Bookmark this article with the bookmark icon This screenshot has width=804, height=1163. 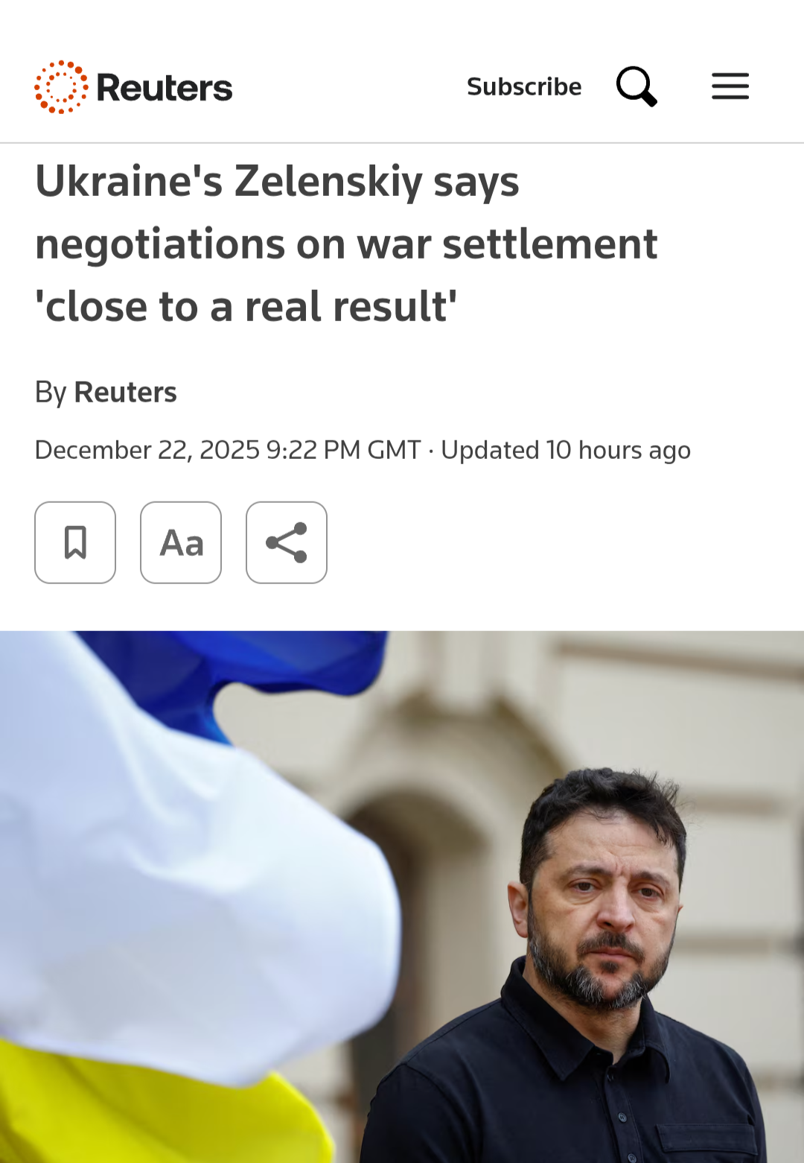pyautogui.click(x=75, y=542)
